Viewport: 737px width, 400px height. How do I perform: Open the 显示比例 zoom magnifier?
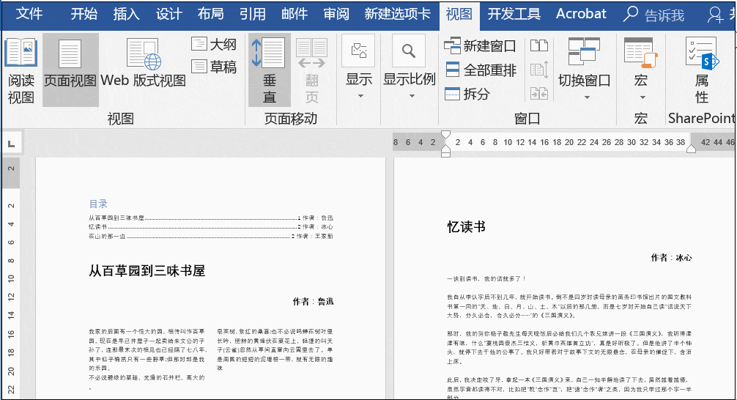[x=409, y=51]
